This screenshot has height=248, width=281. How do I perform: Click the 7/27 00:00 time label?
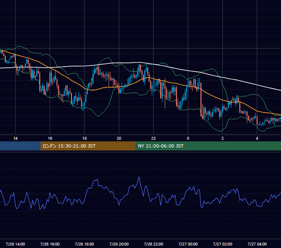click(x=188, y=244)
